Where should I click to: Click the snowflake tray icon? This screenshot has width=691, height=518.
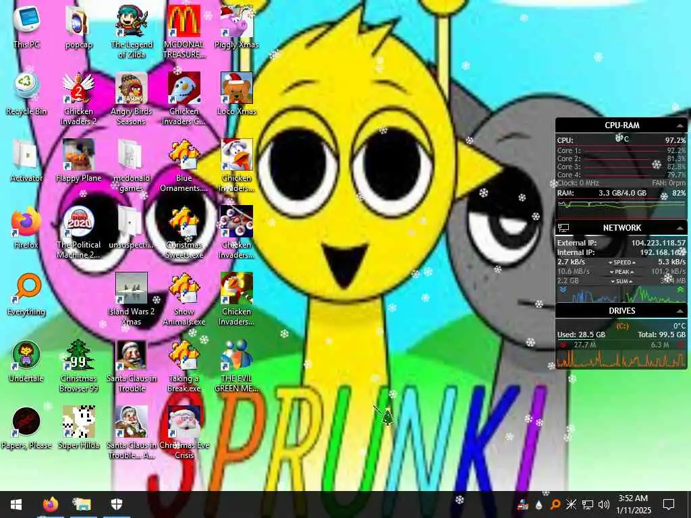point(571,505)
